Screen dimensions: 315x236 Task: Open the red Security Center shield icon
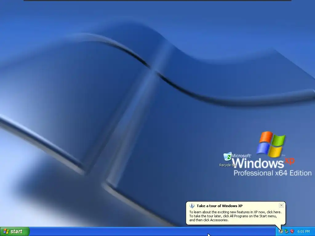pos(292,231)
